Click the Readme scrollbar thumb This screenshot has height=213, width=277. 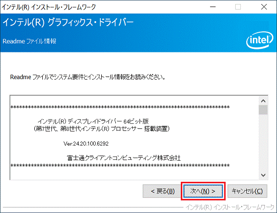(x=263, y=110)
